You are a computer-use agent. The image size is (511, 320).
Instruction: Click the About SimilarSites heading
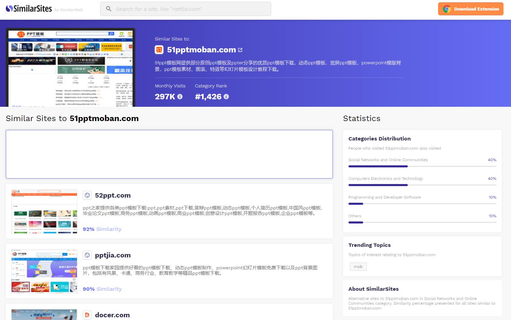[x=373, y=289]
